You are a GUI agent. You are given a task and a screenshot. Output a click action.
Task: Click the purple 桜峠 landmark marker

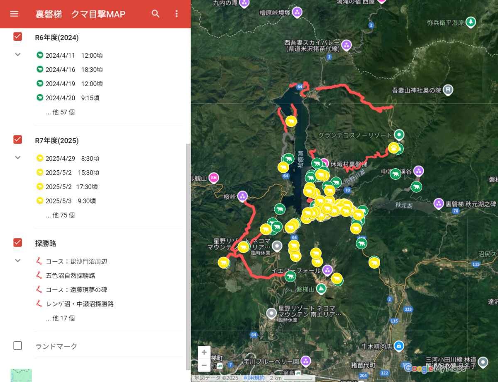243,195
